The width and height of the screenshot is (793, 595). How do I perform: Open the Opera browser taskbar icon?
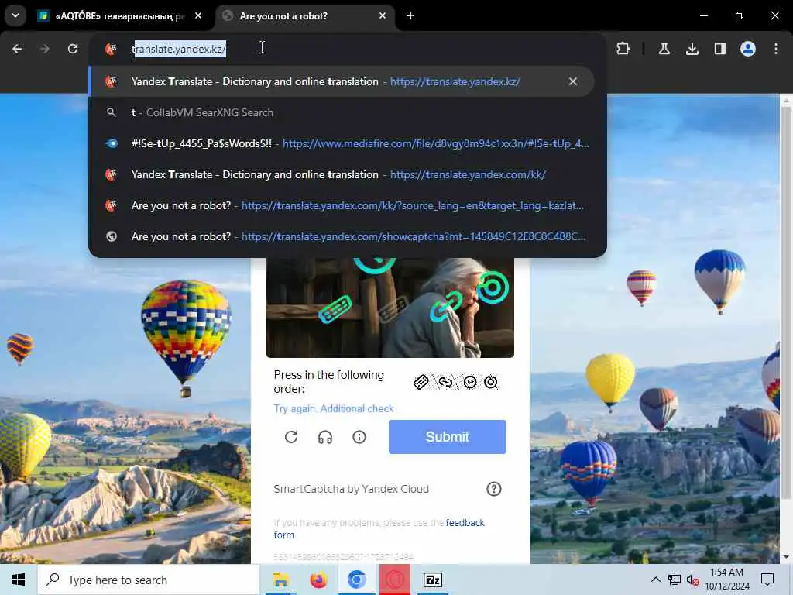[x=394, y=580]
